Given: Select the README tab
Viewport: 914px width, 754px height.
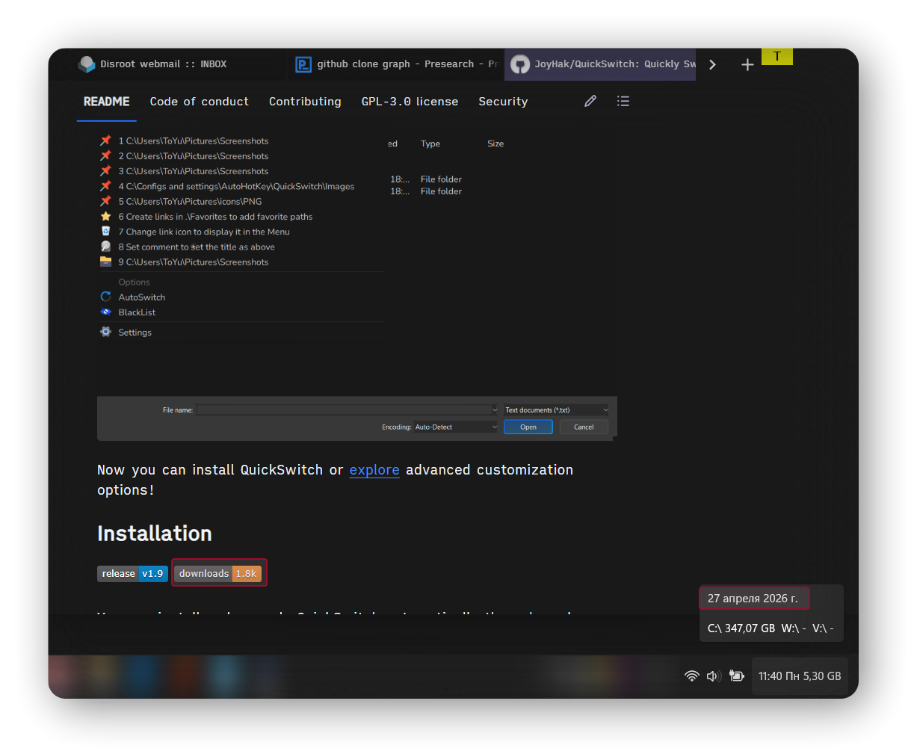Looking at the screenshot, I should 106,102.
